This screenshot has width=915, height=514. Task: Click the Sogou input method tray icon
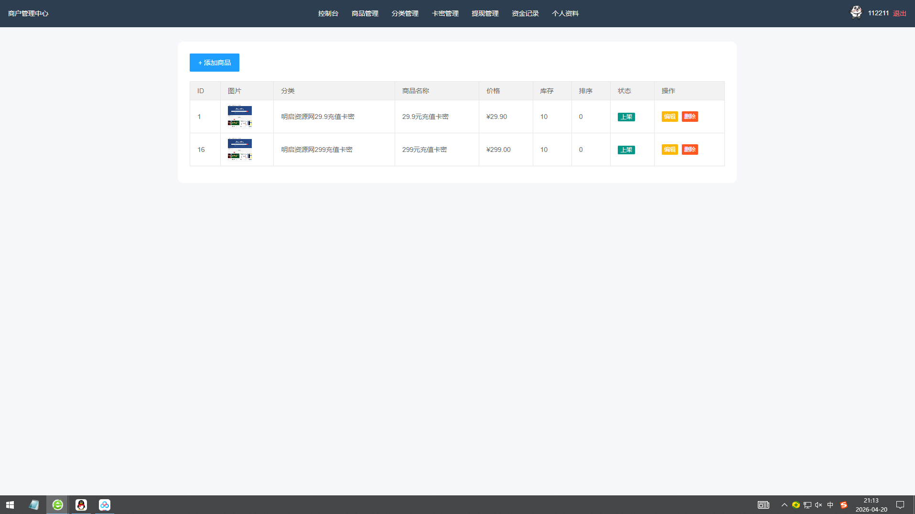coord(844,505)
